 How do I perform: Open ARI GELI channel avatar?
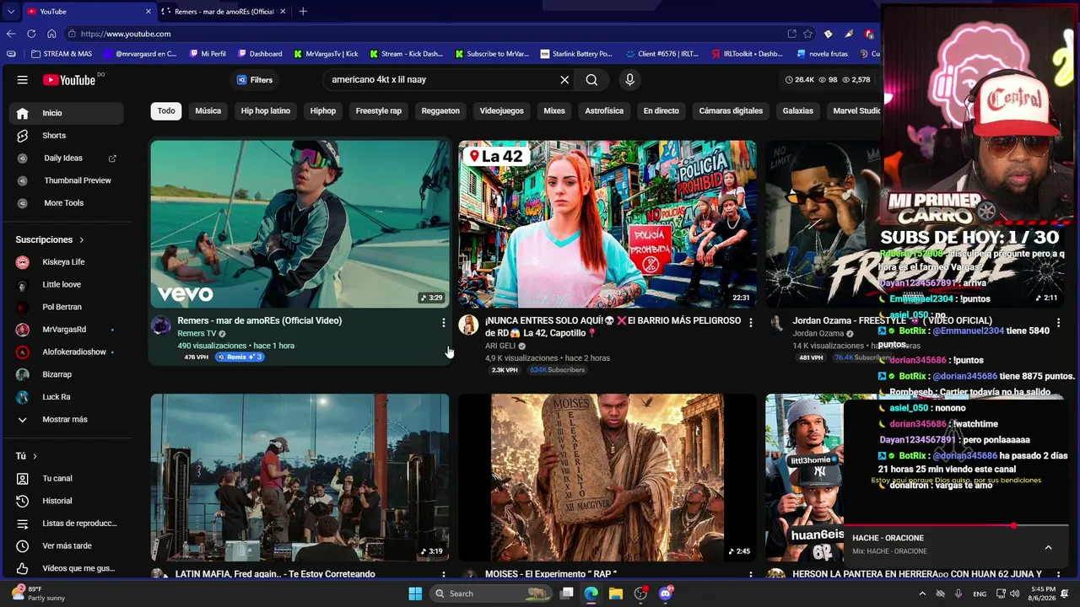pos(468,325)
